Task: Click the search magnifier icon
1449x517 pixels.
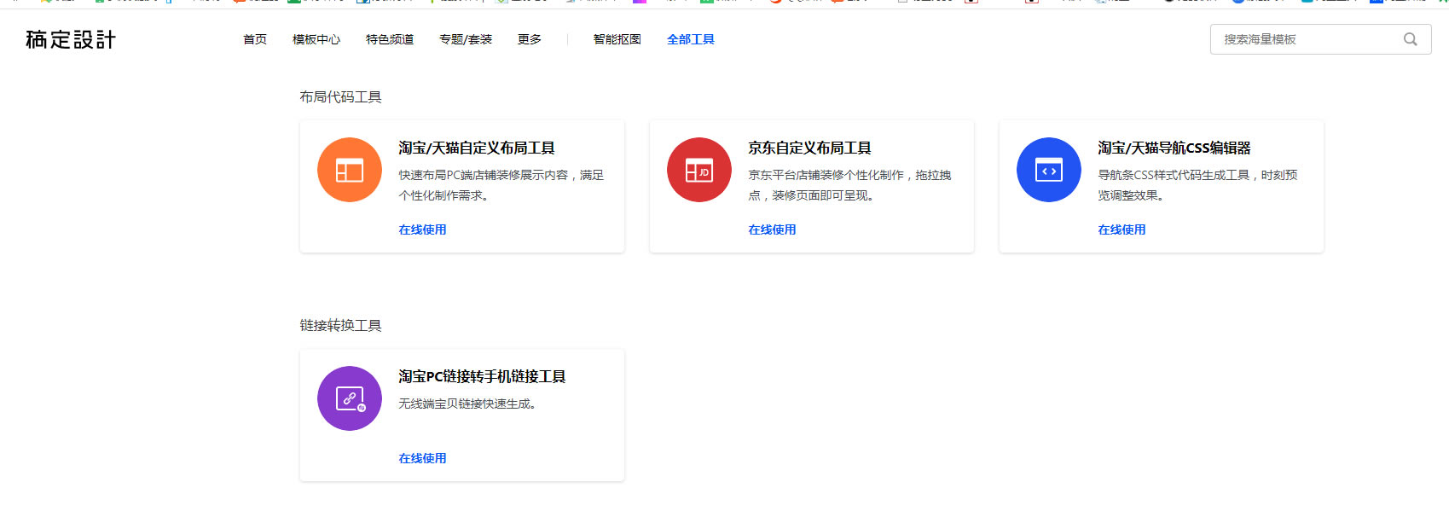Action: 1411,39
